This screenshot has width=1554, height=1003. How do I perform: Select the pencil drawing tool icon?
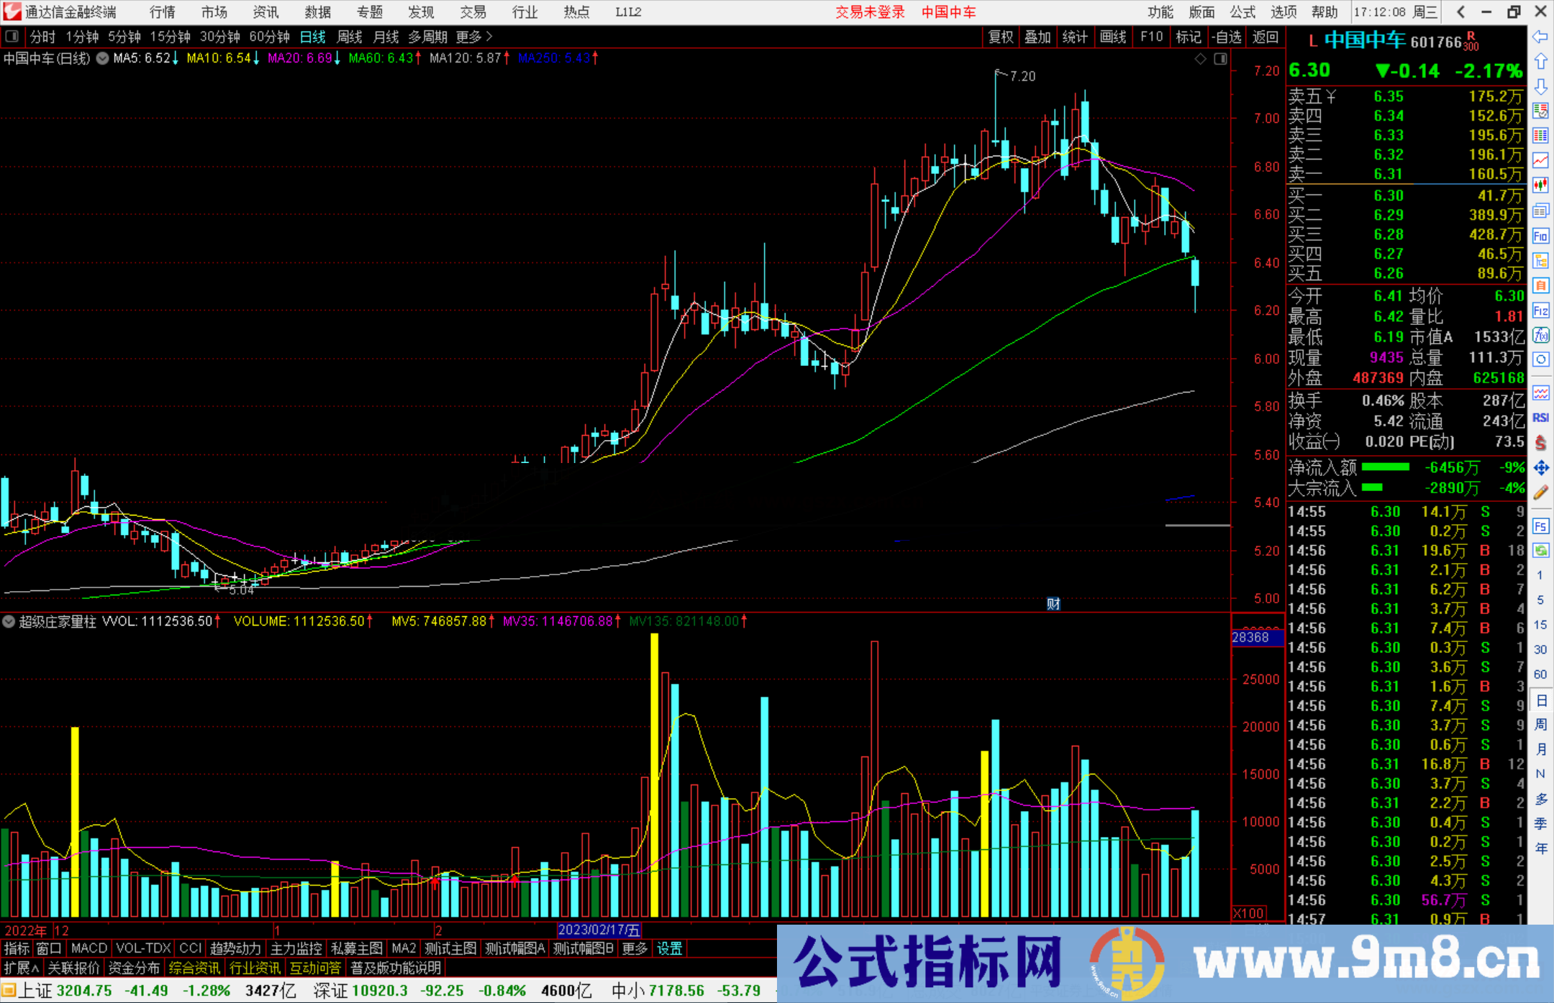pos(1540,493)
